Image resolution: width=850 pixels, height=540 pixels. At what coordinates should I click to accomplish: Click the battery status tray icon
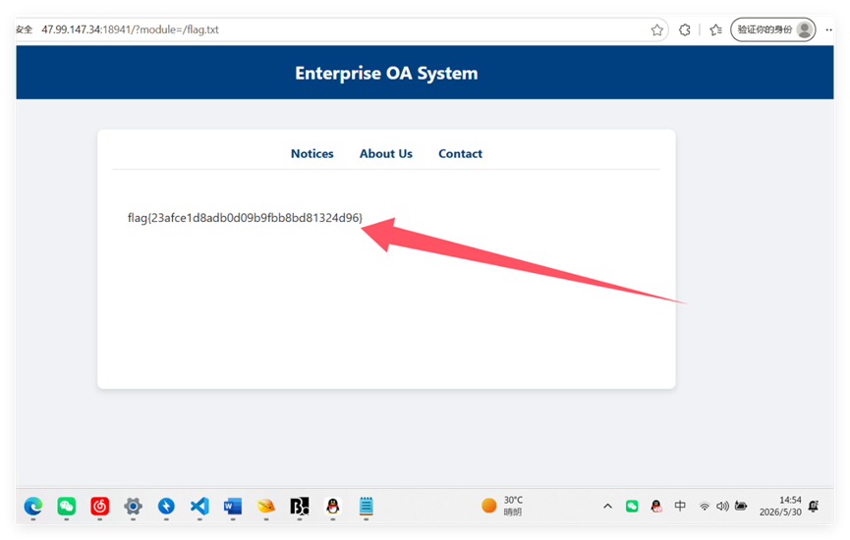click(x=741, y=506)
